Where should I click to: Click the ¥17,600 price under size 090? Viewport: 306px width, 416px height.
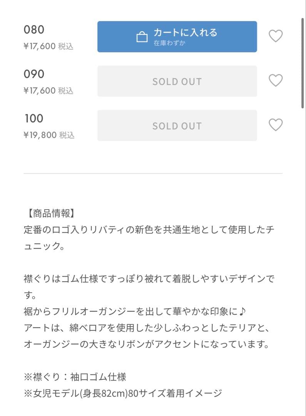pos(40,91)
